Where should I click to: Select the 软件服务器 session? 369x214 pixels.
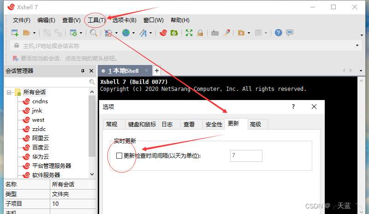pos(46,175)
